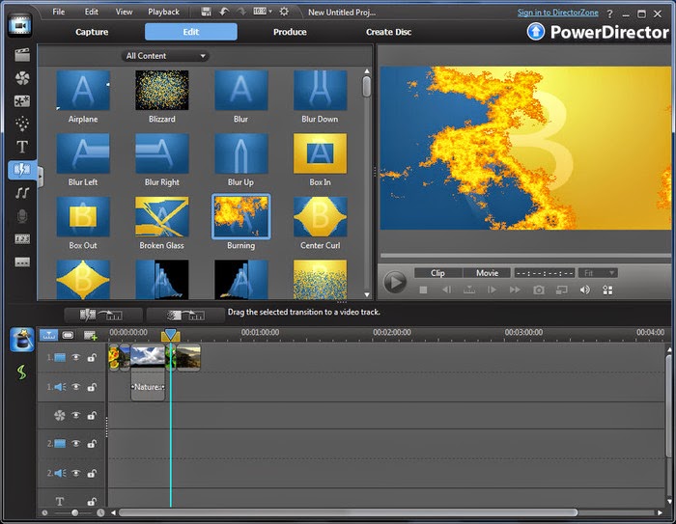Click the volume speaker icon in preview
676x524 pixels.
coord(584,290)
